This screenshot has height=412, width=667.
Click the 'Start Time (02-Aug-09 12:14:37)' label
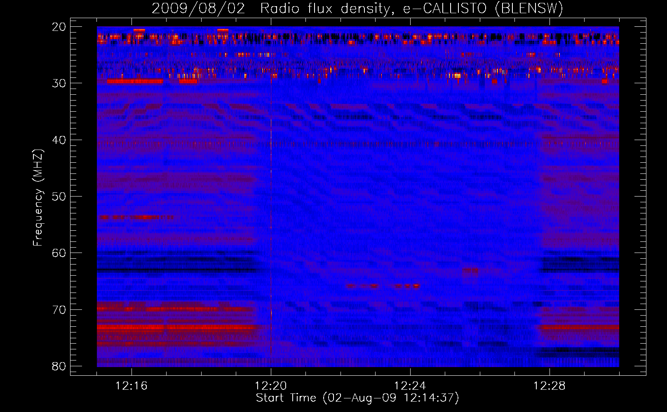pos(357,398)
